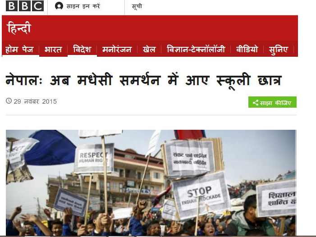Viewport: 316px width, 237px height.
Task: Open the वीडियो section
Action: point(247,49)
